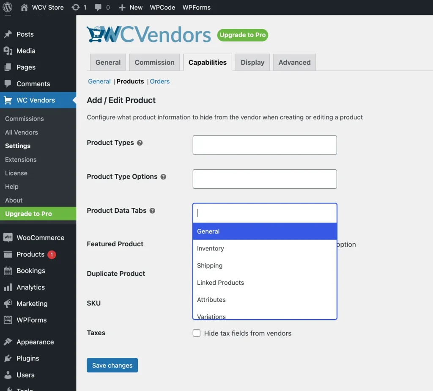Screen dimensions: 433x391
Task: Click the Bookings calendar icon
Action: (x=8, y=270)
